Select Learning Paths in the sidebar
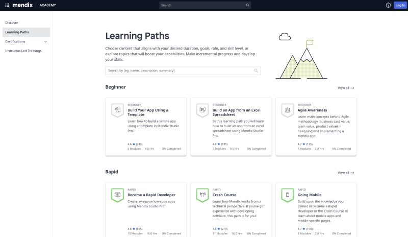 [x=27, y=32]
